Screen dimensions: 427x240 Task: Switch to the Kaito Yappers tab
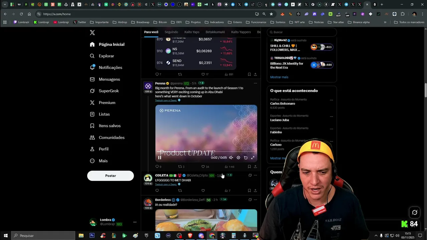(x=241, y=32)
